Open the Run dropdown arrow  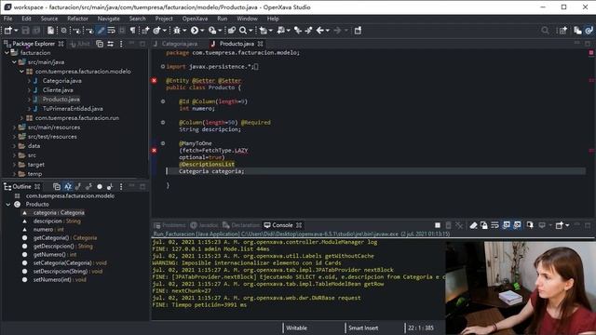pyautogui.click(x=202, y=31)
